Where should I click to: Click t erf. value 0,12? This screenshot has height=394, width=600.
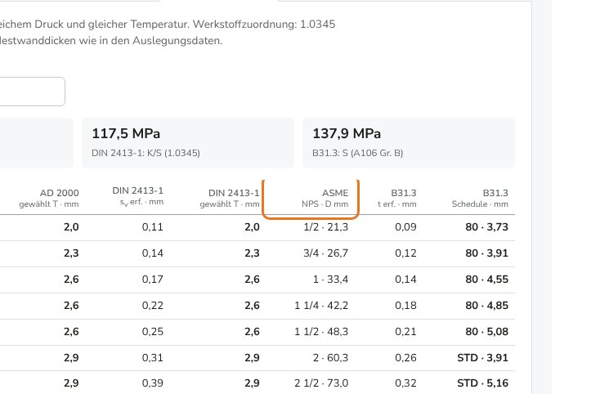point(405,253)
